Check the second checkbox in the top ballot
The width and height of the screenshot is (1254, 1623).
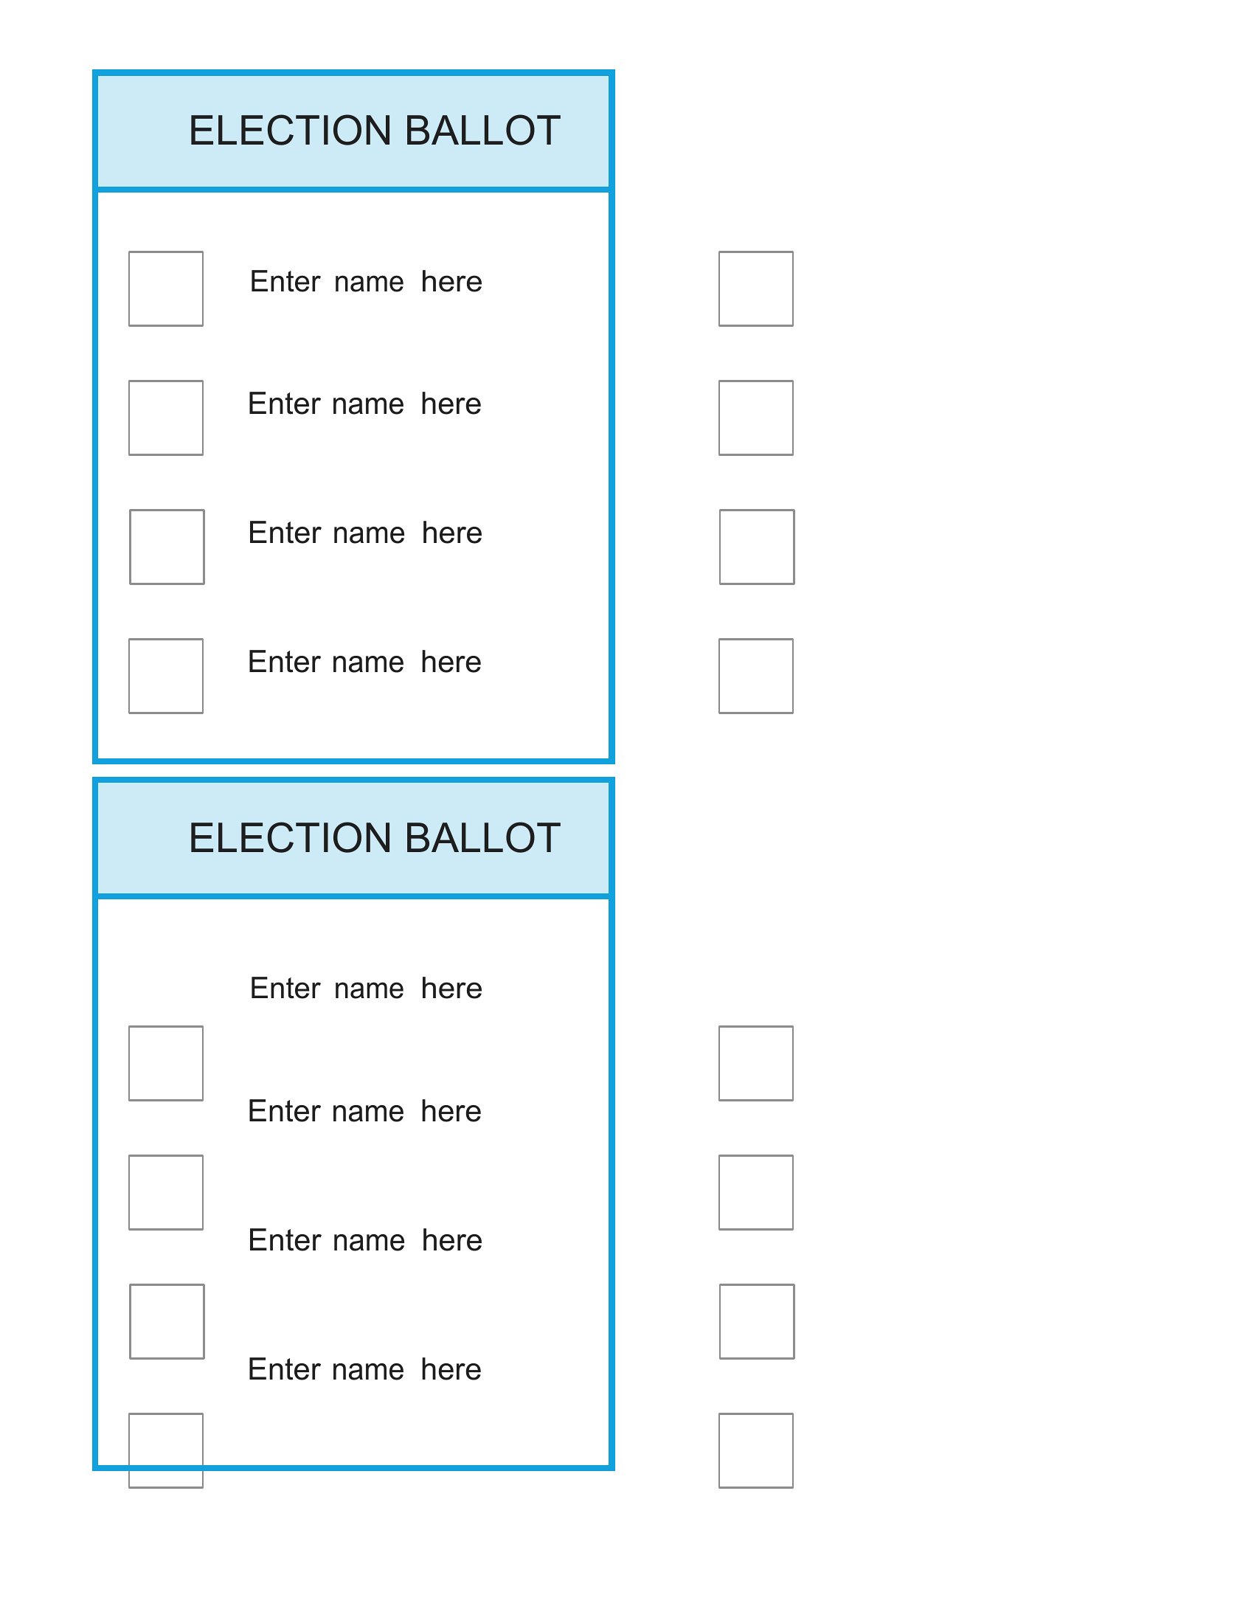166,418
